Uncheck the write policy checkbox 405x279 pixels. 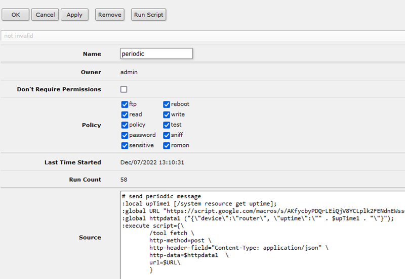[167, 115]
